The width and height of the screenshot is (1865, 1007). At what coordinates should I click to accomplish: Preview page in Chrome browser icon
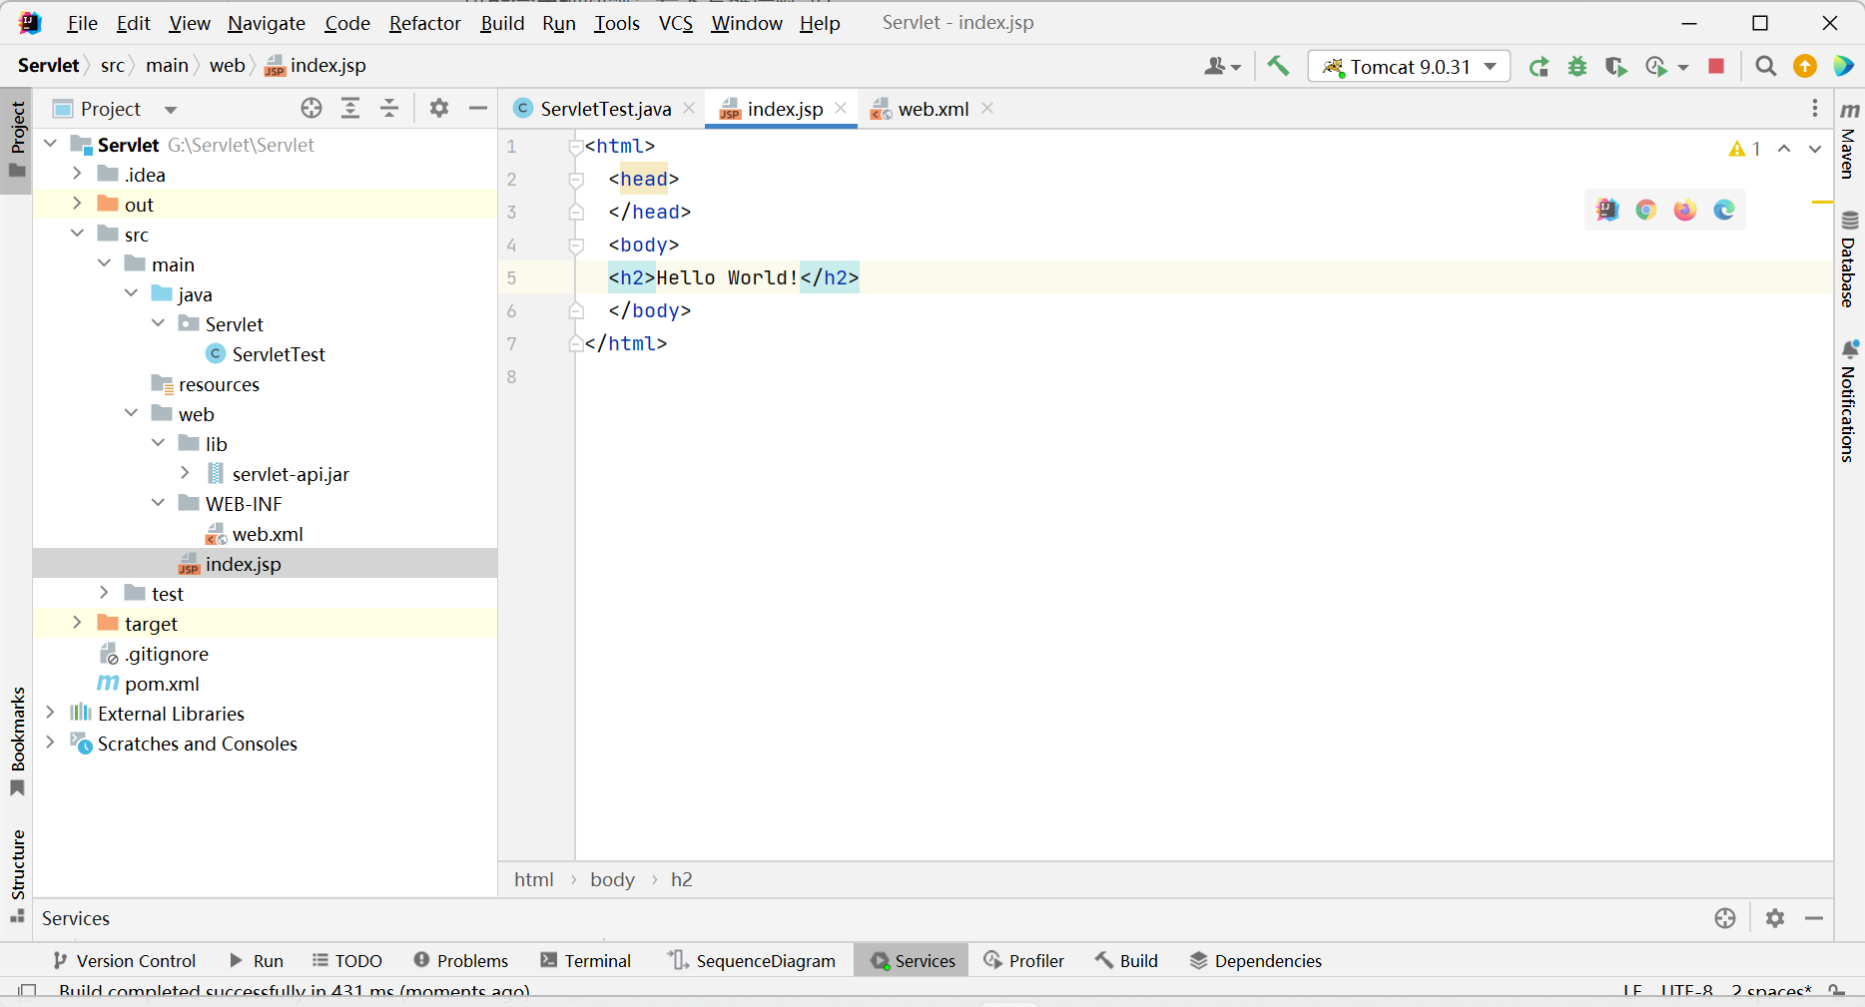coord(1646,210)
